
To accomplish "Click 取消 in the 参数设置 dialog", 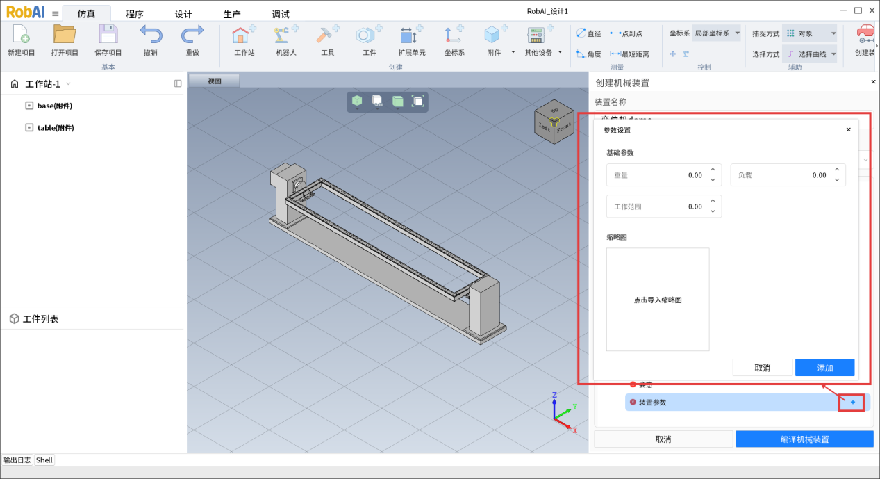I will tap(762, 368).
